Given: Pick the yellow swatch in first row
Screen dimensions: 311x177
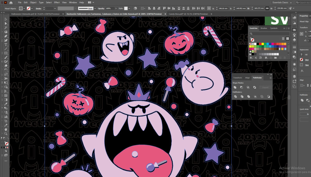Looking at the screenshot, I should (x=262, y=44).
